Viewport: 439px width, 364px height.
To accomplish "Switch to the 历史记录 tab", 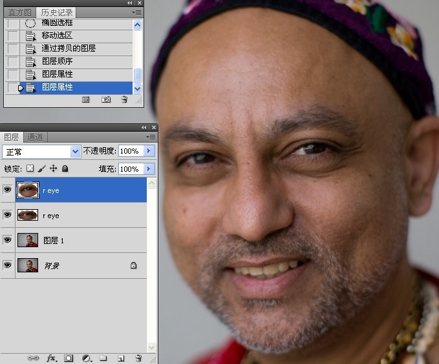I will [56, 13].
